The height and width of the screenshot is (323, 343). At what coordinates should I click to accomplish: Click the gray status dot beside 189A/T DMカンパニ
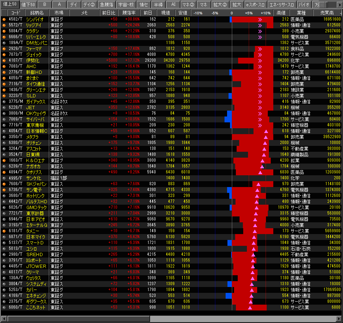coord(4,43)
